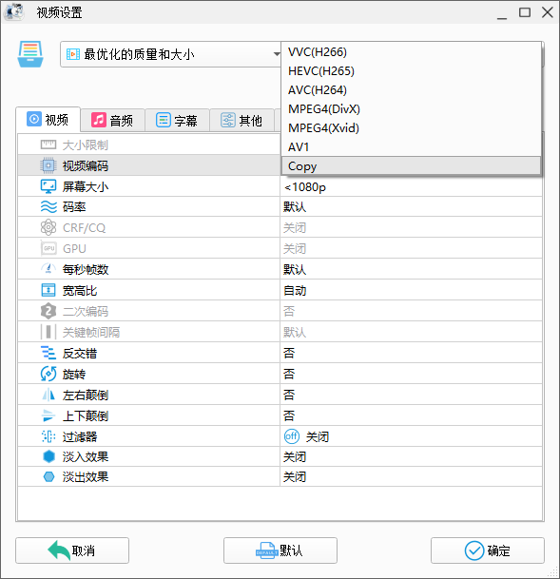Image resolution: width=560 pixels, height=579 pixels.
Task: Open the 屏幕大小 value <1080p
Action: (x=411, y=187)
